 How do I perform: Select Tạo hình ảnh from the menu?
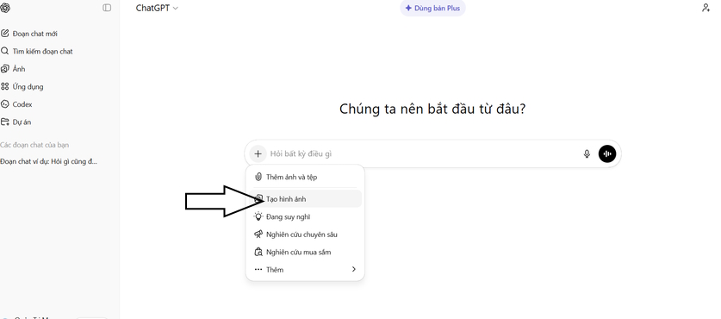click(305, 199)
